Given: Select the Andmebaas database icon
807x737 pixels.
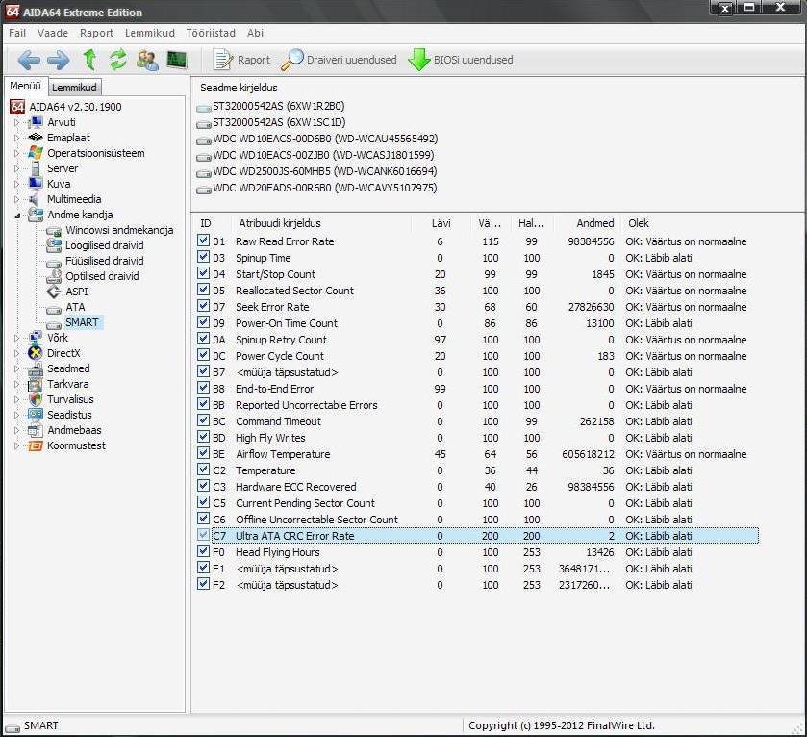Looking at the screenshot, I should point(35,430).
